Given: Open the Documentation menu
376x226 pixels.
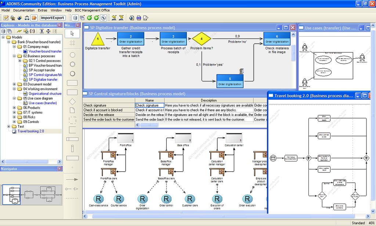Looking at the screenshot, I should tap(24, 10).
